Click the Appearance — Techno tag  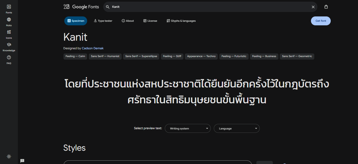pyautogui.click(x=201, y=56)
